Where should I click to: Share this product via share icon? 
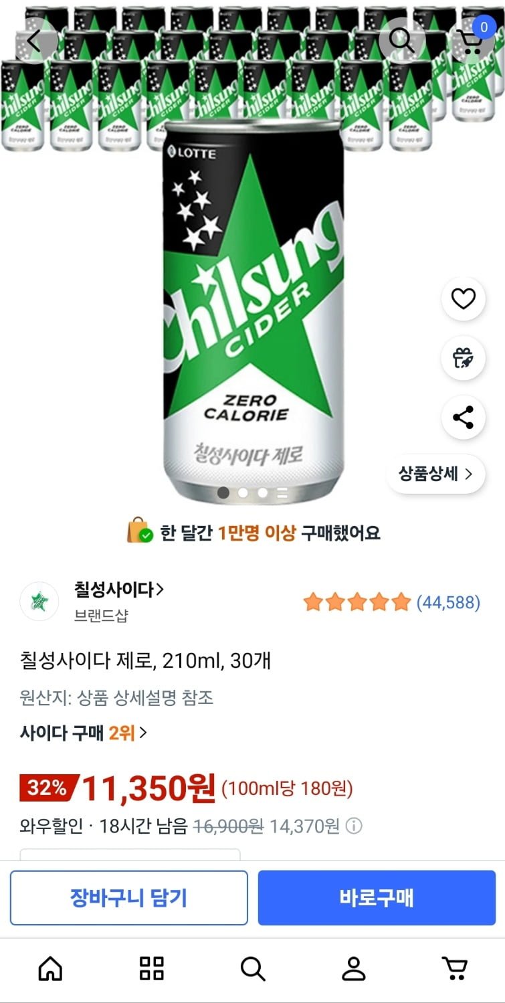(463, 418)
